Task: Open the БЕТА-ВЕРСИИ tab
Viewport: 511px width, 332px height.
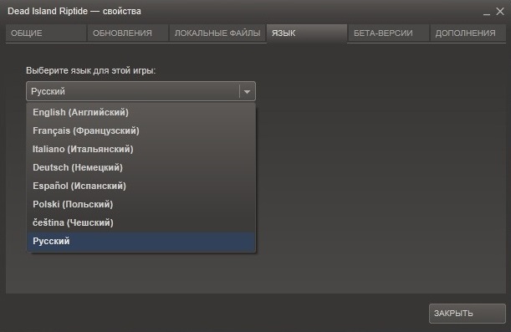Action: pos(388,33)
